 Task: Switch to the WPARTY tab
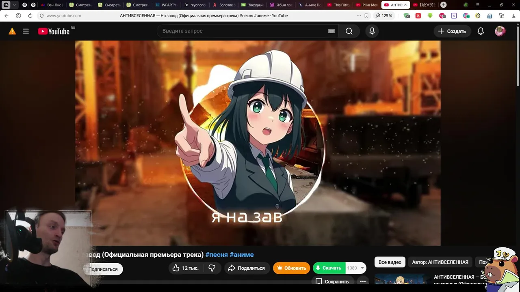point(166,5)
